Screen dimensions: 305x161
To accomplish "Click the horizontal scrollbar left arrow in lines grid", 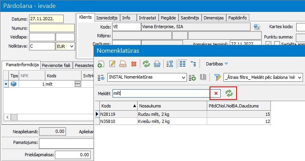I will (8, 117).
